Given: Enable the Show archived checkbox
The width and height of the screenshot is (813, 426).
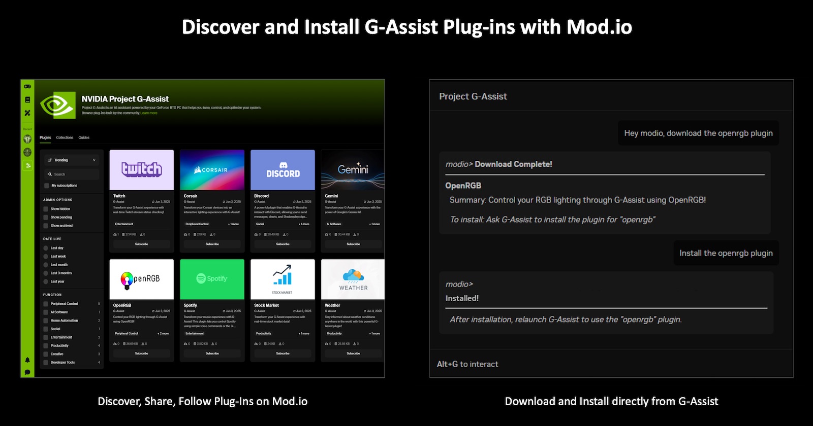Looking at the screenshot, I should (46, 226).
